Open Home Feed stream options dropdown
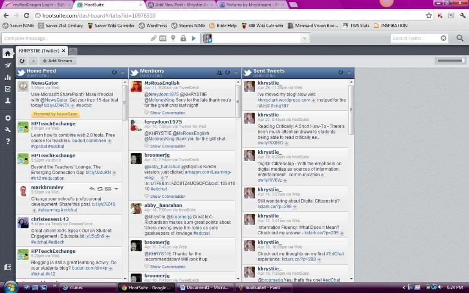This screenshot has width=469, height=293. [123, 73]
